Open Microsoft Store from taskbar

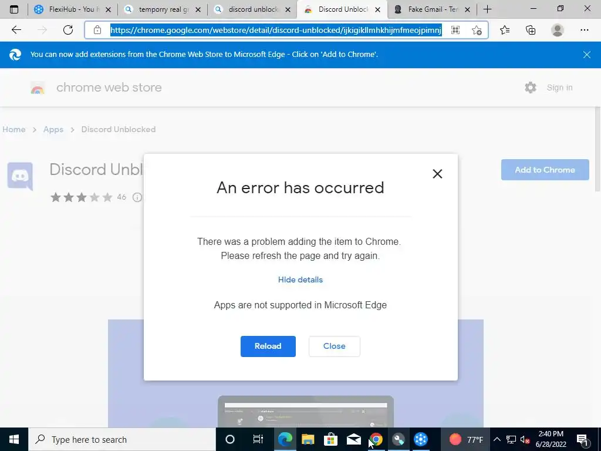tap(330, 439)
